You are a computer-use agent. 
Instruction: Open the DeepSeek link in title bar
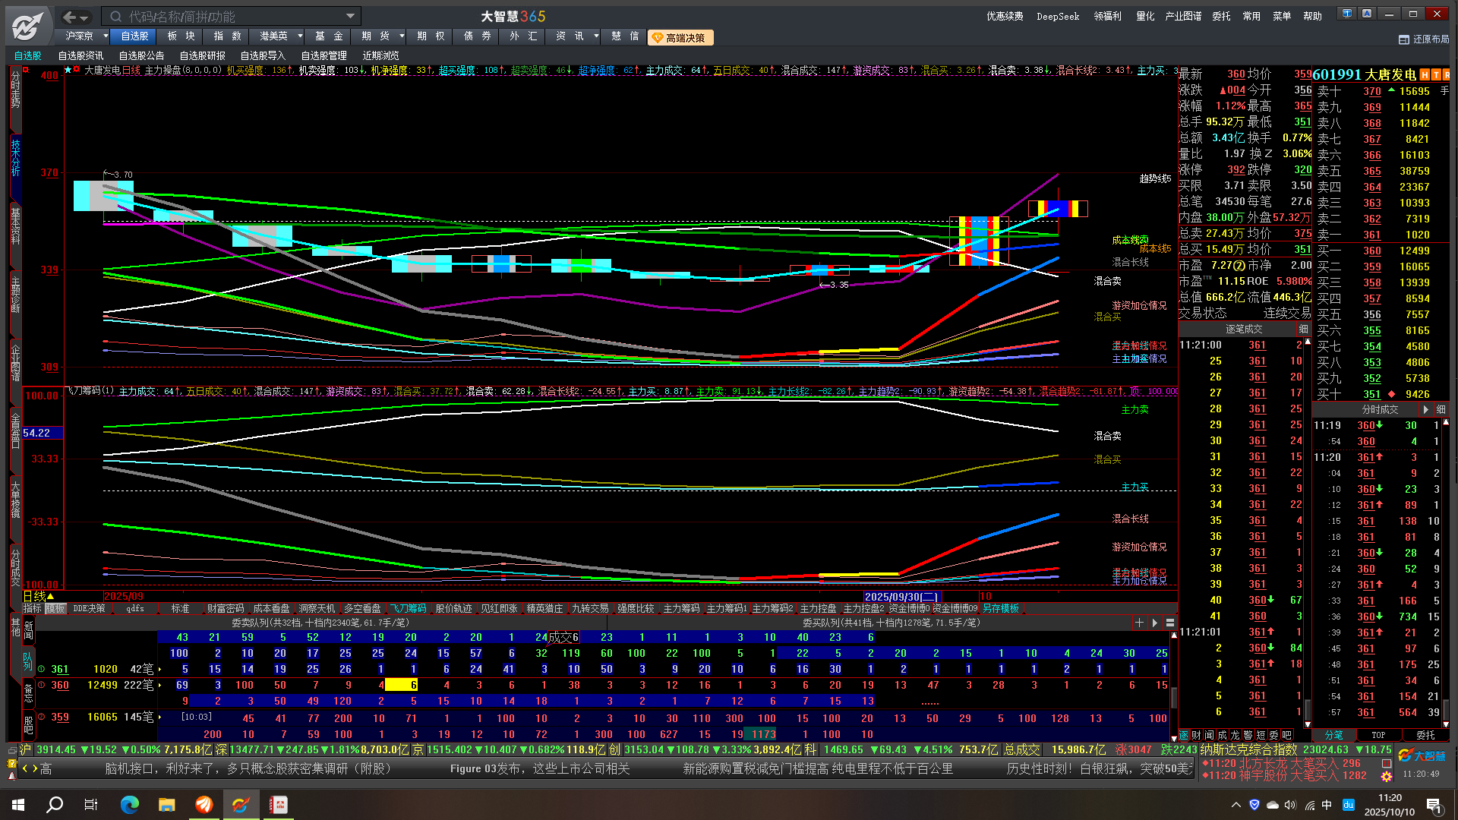pos(1057,16)
